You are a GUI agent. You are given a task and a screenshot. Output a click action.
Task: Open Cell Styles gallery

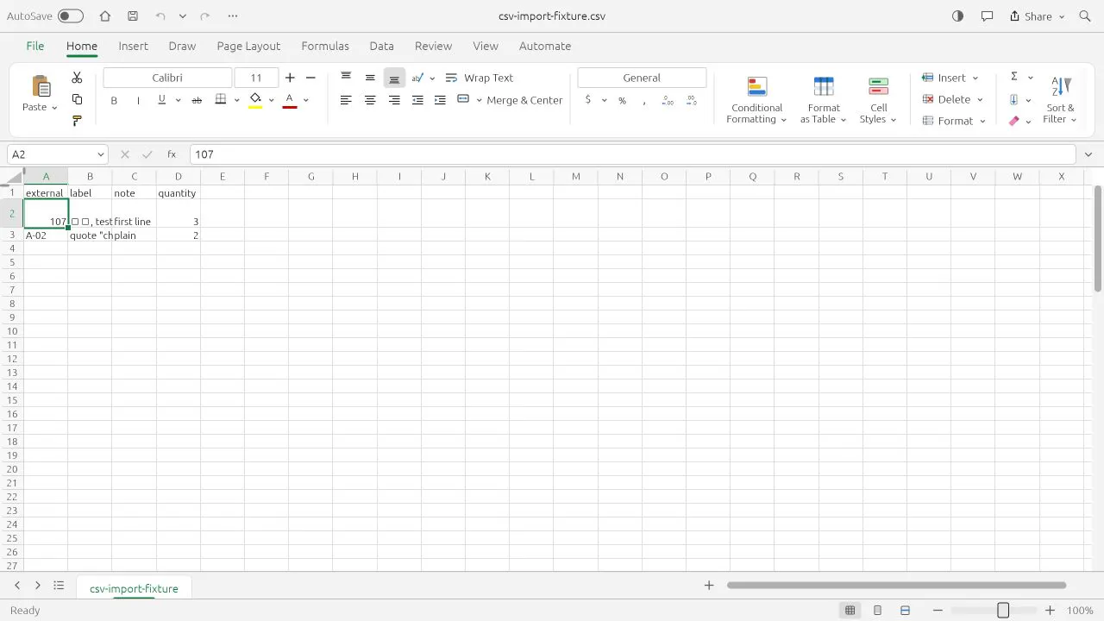pos(878,100)
